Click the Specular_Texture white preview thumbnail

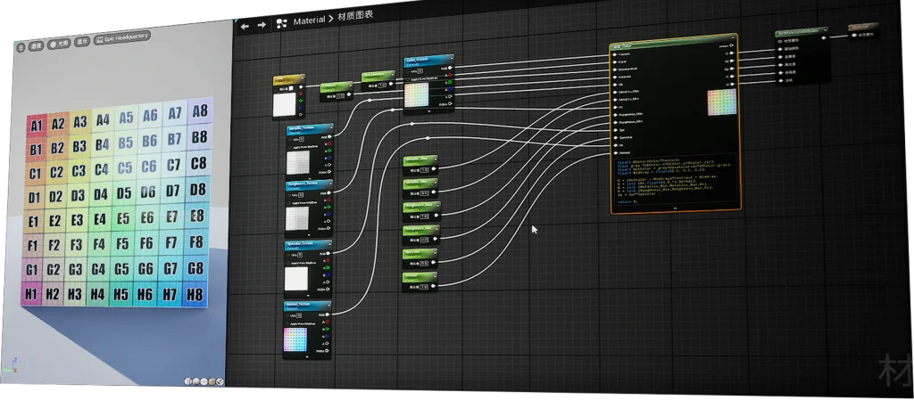[296, 279]
